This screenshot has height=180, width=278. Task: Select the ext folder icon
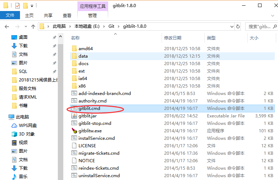click(74, 71)
